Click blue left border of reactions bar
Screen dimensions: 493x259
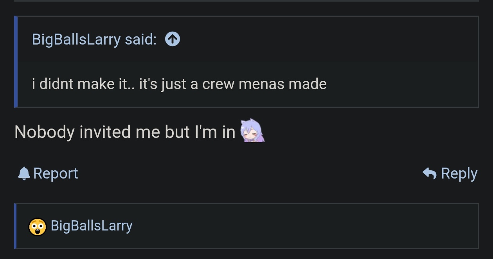15,226
